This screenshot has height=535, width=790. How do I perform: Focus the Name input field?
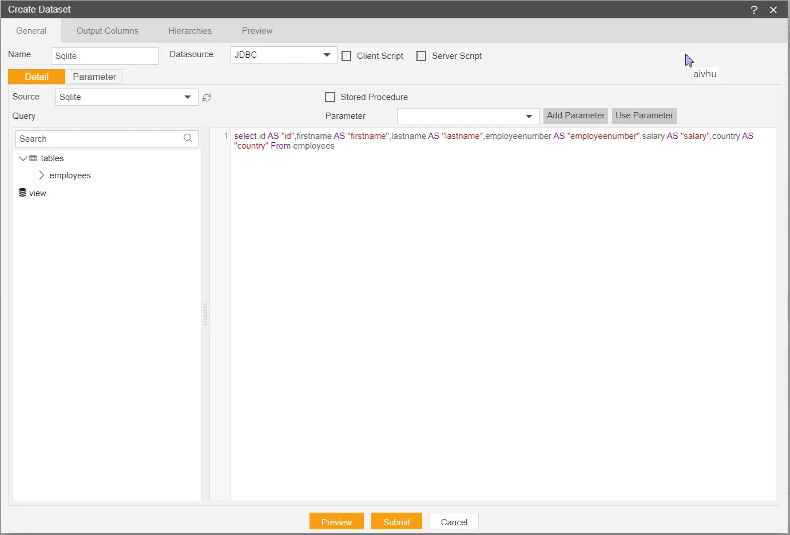pos(105,56)
